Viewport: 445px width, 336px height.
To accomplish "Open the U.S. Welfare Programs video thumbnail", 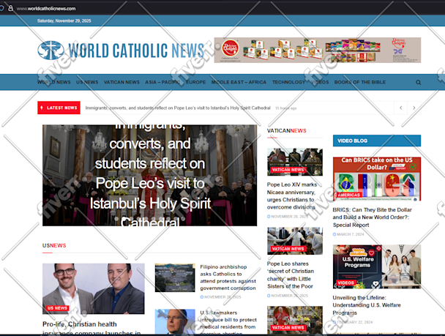I will [377, 266].
